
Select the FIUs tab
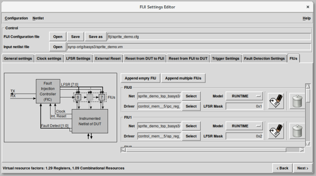(294, 58)
